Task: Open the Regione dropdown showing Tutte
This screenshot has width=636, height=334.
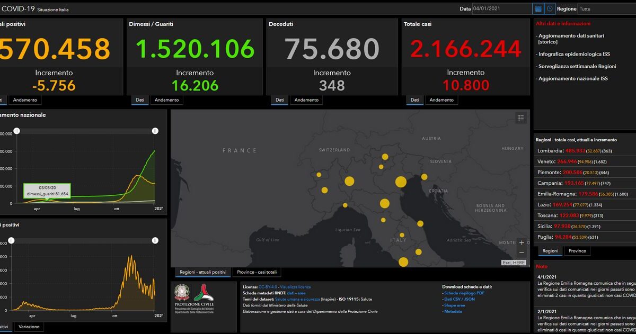Action: [x=606, y=9]
